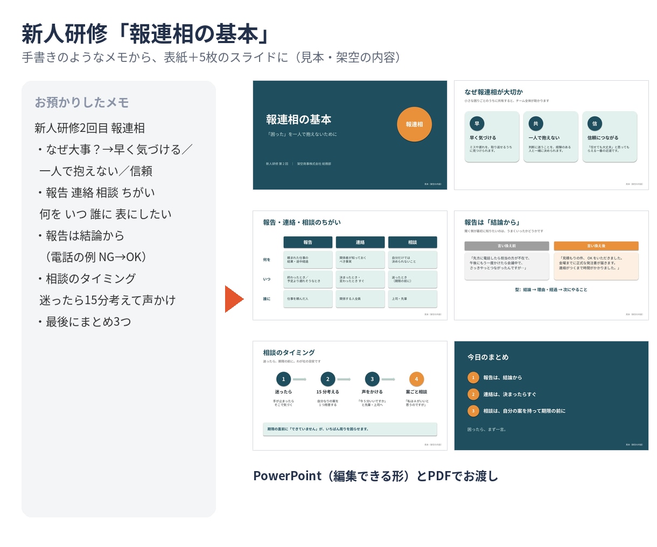Click the 関係する人全員 cell
This screenshot has width=657, height=547.
pyautogui.click(x=360, y=299)
